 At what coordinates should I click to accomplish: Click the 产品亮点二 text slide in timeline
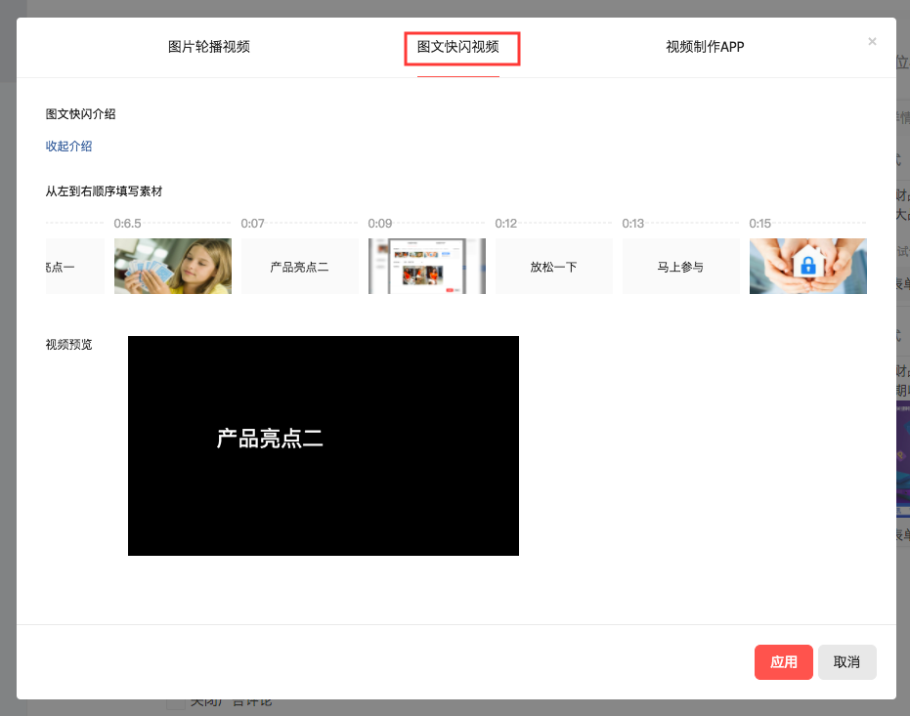(x=300, y=266)
